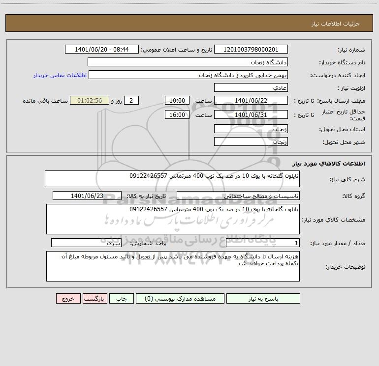Click the label 'حداقل تاریخ اعتبار قیمت:'
The height and width of the screenshot is (366, 379).
pyautogui.click(x=344, y=115)
